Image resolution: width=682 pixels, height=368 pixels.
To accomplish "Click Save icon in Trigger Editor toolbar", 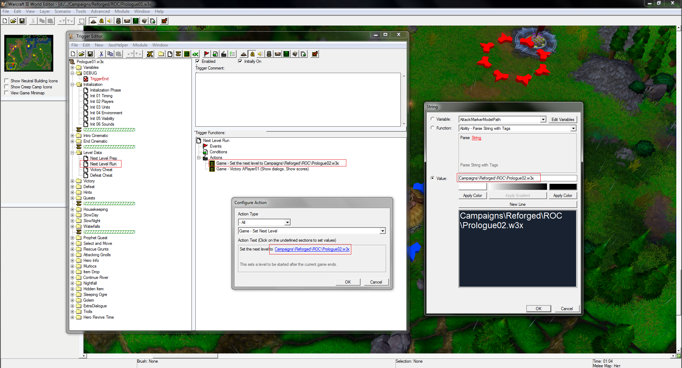I will tap(90, 54).
